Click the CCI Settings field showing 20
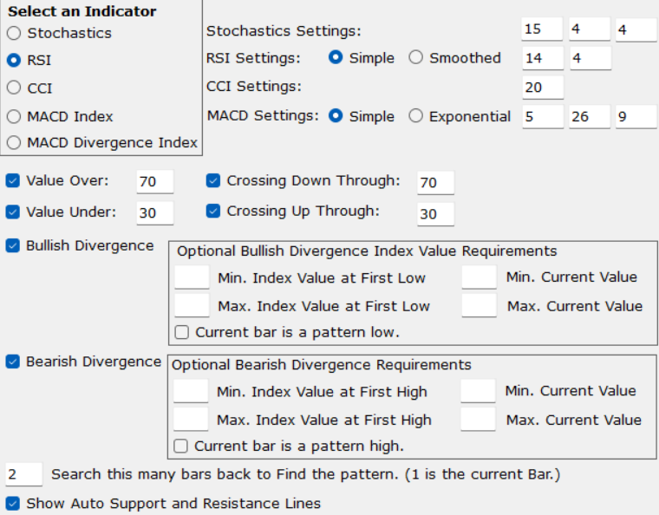Viewport: 659px width, 515px height. pyautogui.click(x=543, y=88)
